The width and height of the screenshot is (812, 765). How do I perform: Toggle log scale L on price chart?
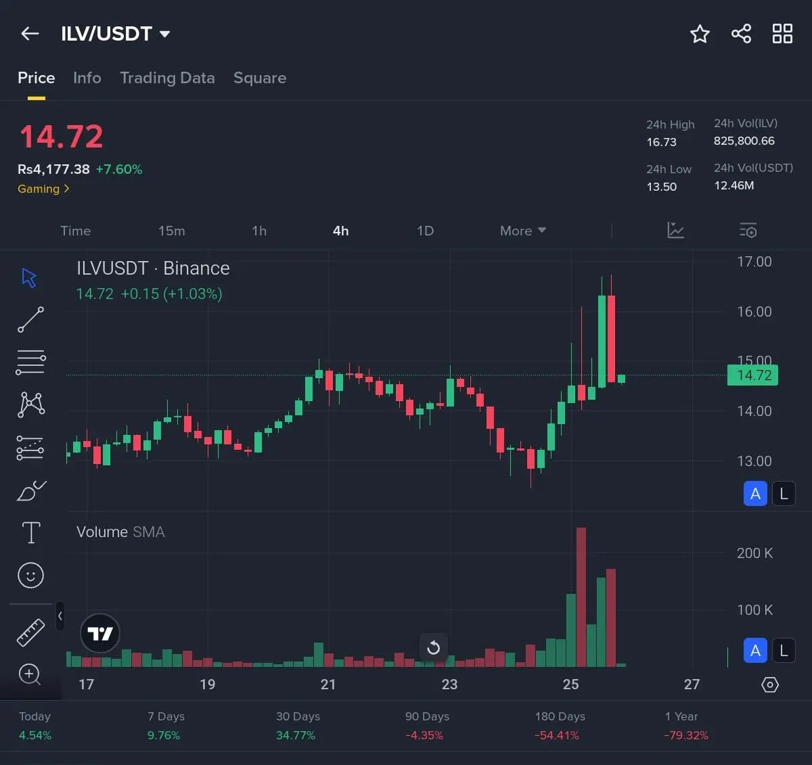coord(784,494)
